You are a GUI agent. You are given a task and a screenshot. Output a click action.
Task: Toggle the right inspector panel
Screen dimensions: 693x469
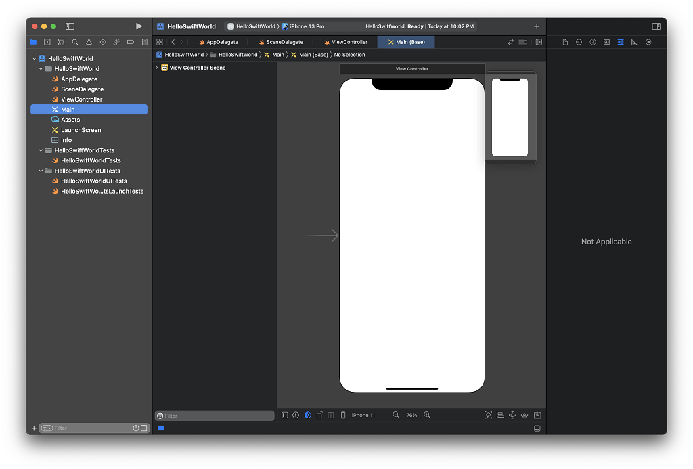656,26
